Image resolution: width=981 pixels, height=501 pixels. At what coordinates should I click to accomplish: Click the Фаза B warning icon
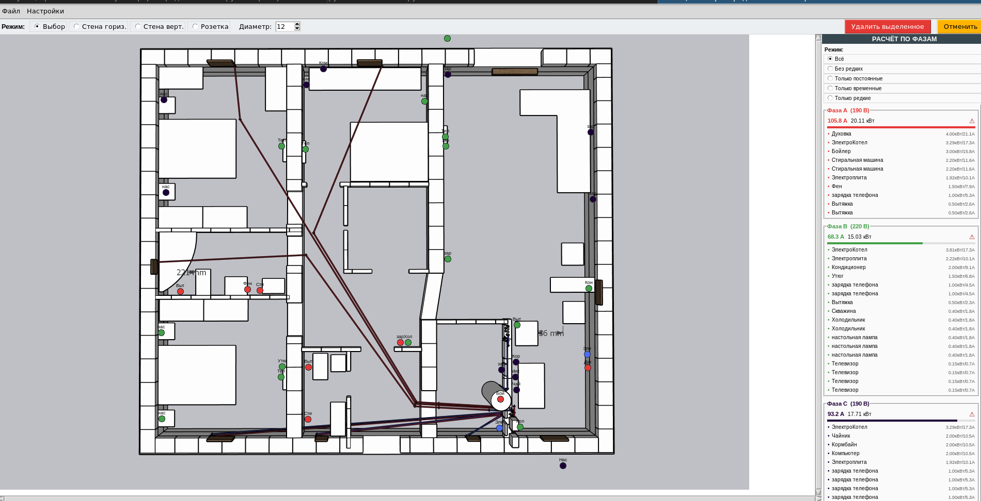(x=972, y=237)
